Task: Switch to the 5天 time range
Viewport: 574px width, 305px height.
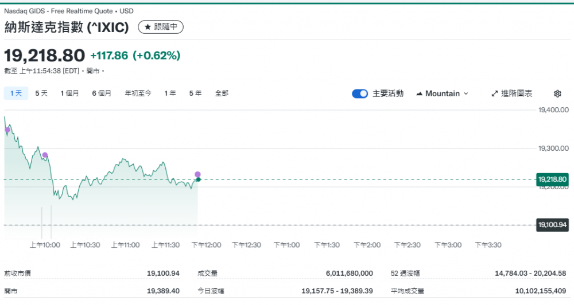Action: point(41,93)
